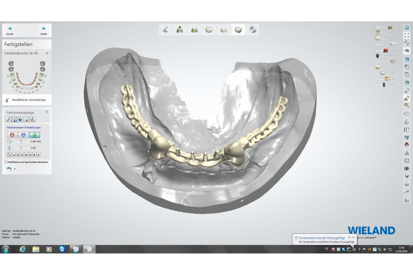Choose the green droplet smooth mode

point(34,135)
